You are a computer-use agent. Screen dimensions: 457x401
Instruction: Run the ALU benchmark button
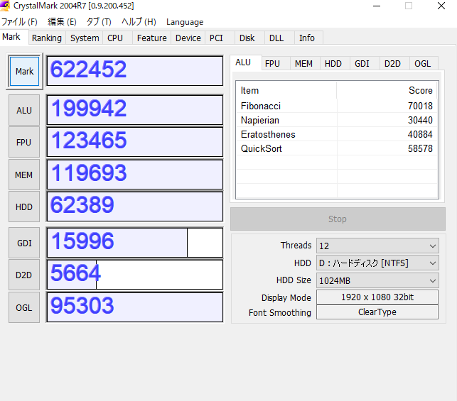point(24,110)
